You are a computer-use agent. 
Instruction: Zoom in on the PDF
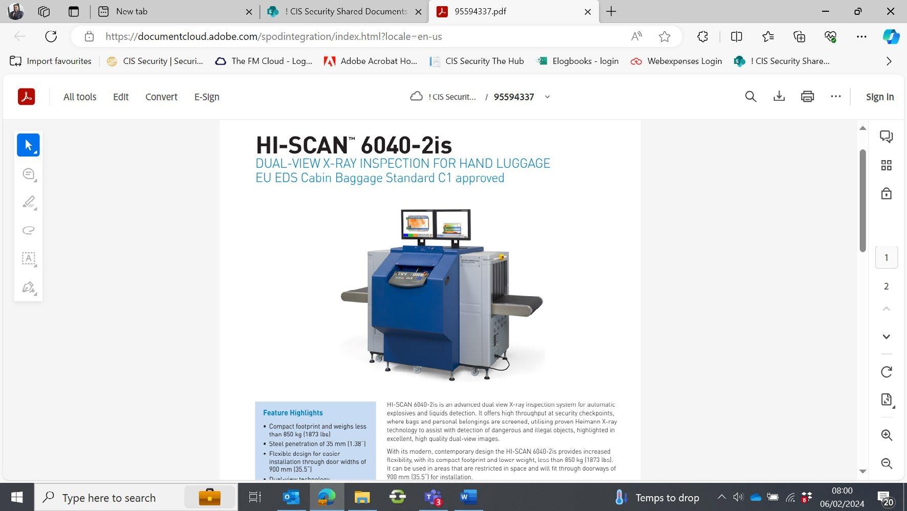(887, 435)
